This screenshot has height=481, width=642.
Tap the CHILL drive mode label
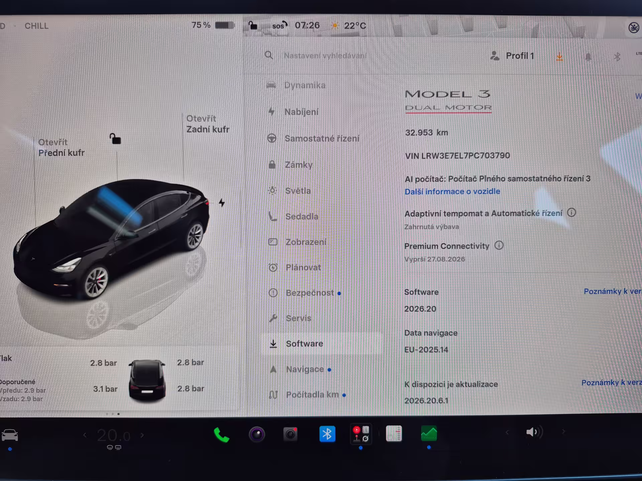tap(36, 26)
